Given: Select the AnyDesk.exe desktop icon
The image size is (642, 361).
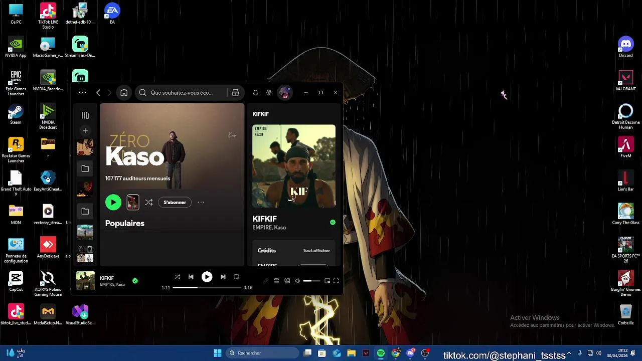Looking at the screenshot, I should pyautogui.click(x=48, y=248).
